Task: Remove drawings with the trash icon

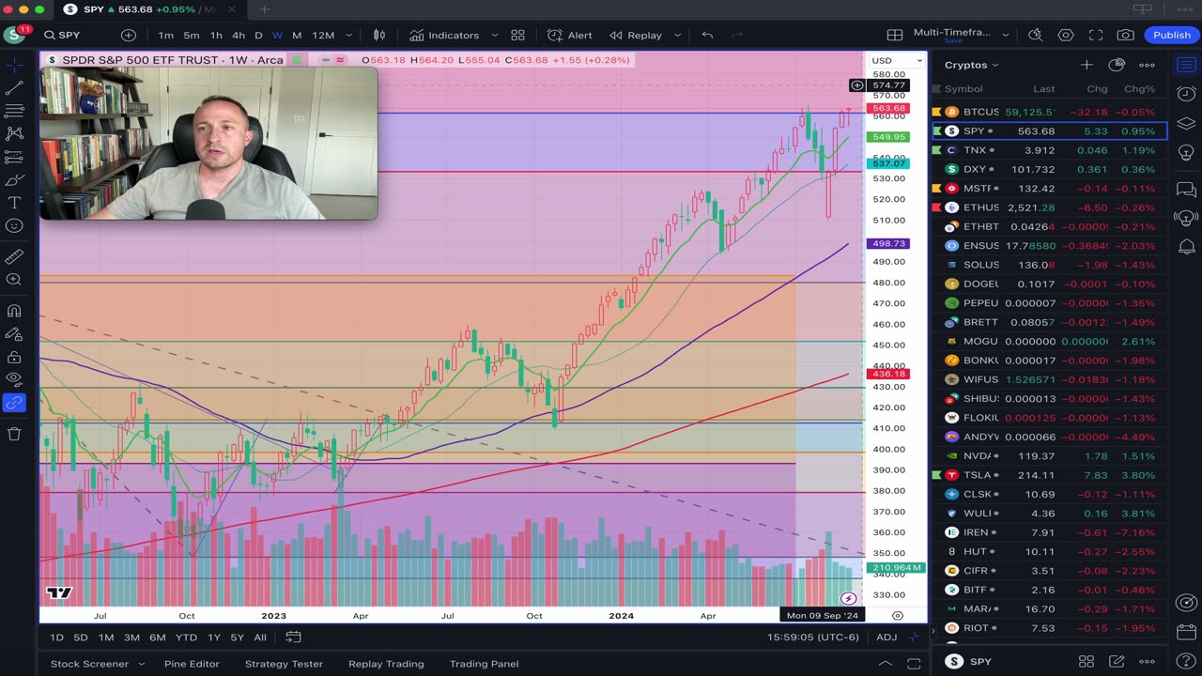Action: 14,433
